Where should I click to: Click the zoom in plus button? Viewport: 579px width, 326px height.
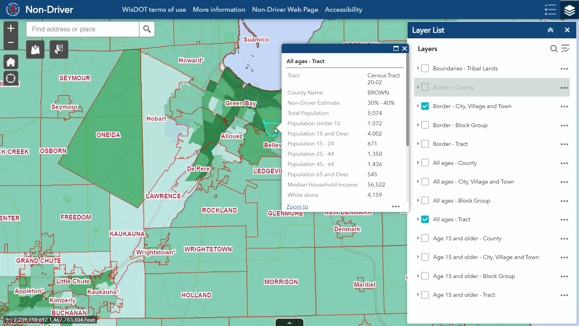coord(11,28)
